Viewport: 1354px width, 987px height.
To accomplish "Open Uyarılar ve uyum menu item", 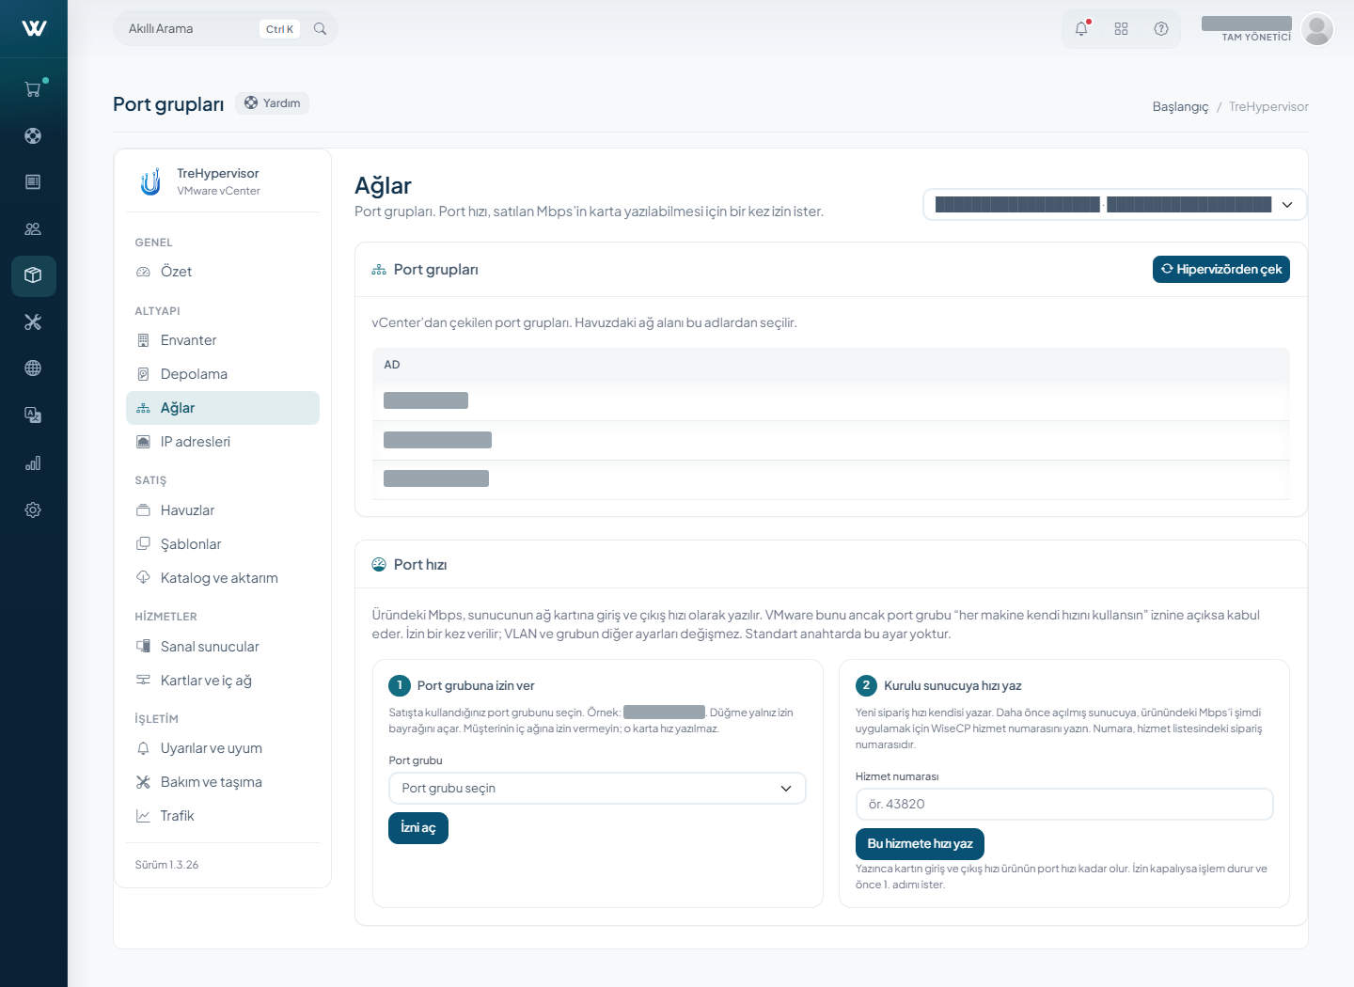I will 223,748.
